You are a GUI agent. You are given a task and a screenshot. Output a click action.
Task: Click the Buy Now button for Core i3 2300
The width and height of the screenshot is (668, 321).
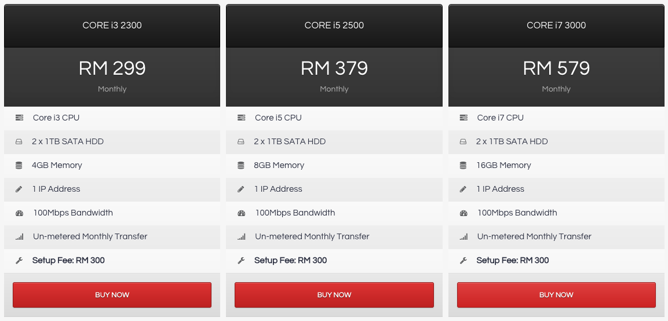coord(112,294)
